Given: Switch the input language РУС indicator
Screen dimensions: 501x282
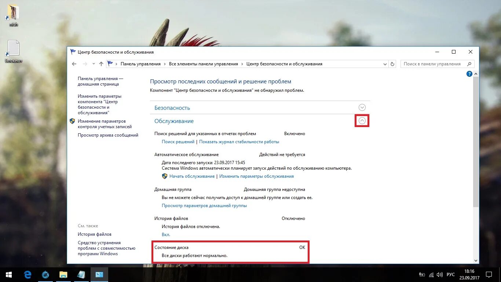Looking at the screenshot, I should [x=451, y=275].
